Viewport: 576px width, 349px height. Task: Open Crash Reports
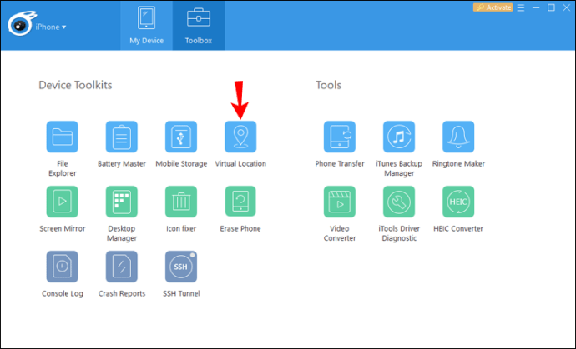point(122,267)
